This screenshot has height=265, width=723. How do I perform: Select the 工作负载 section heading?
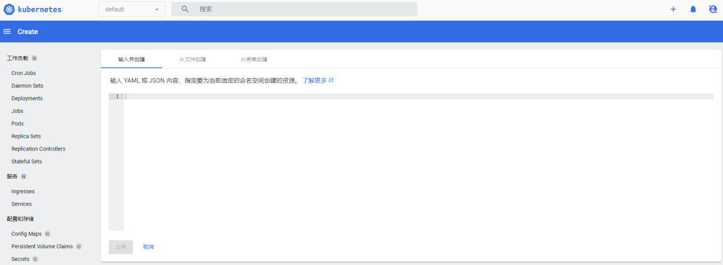coord(17,58)
